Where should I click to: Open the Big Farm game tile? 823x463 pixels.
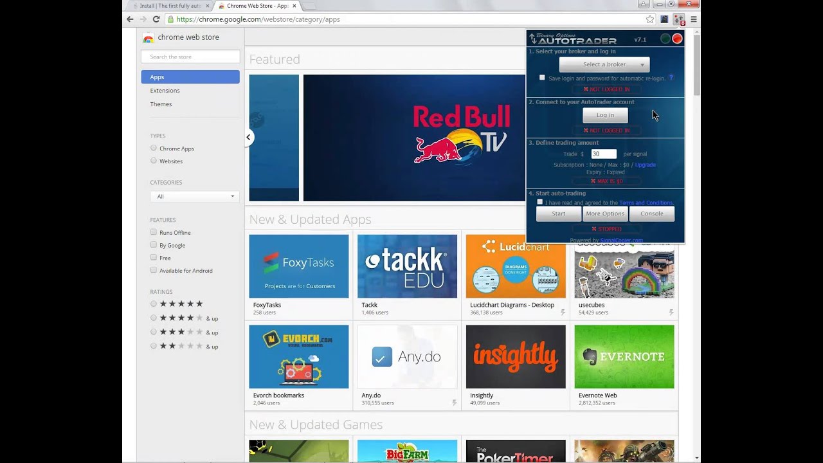pyautogui.click(x=407, y=451)
